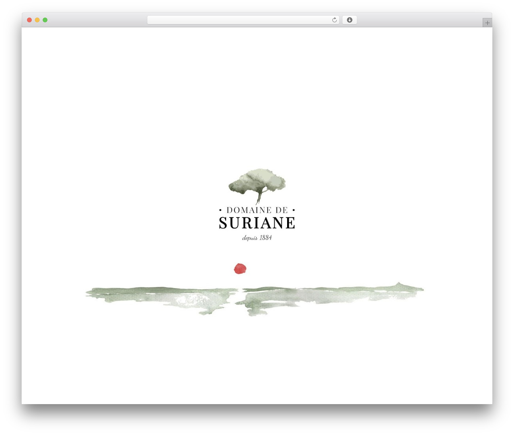
Task: Click the 'DOMAINE DE' text
Action: point(257,210)
